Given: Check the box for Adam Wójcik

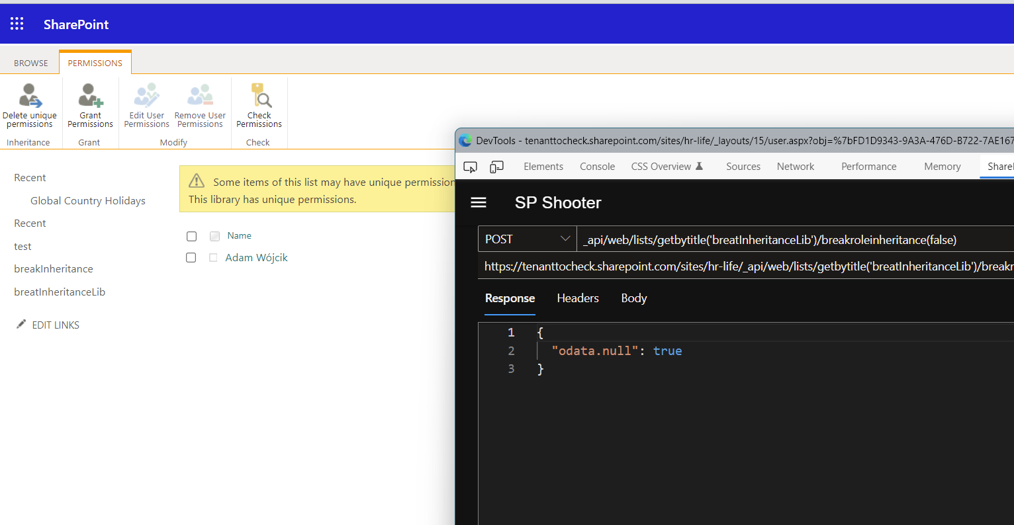Looking at the screenshot, I should click(191, 258).
